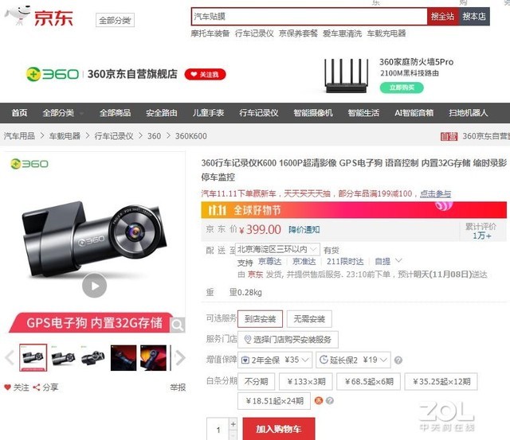
Task: Show previous thumbnails with left arrow
Action: [10, 357]
